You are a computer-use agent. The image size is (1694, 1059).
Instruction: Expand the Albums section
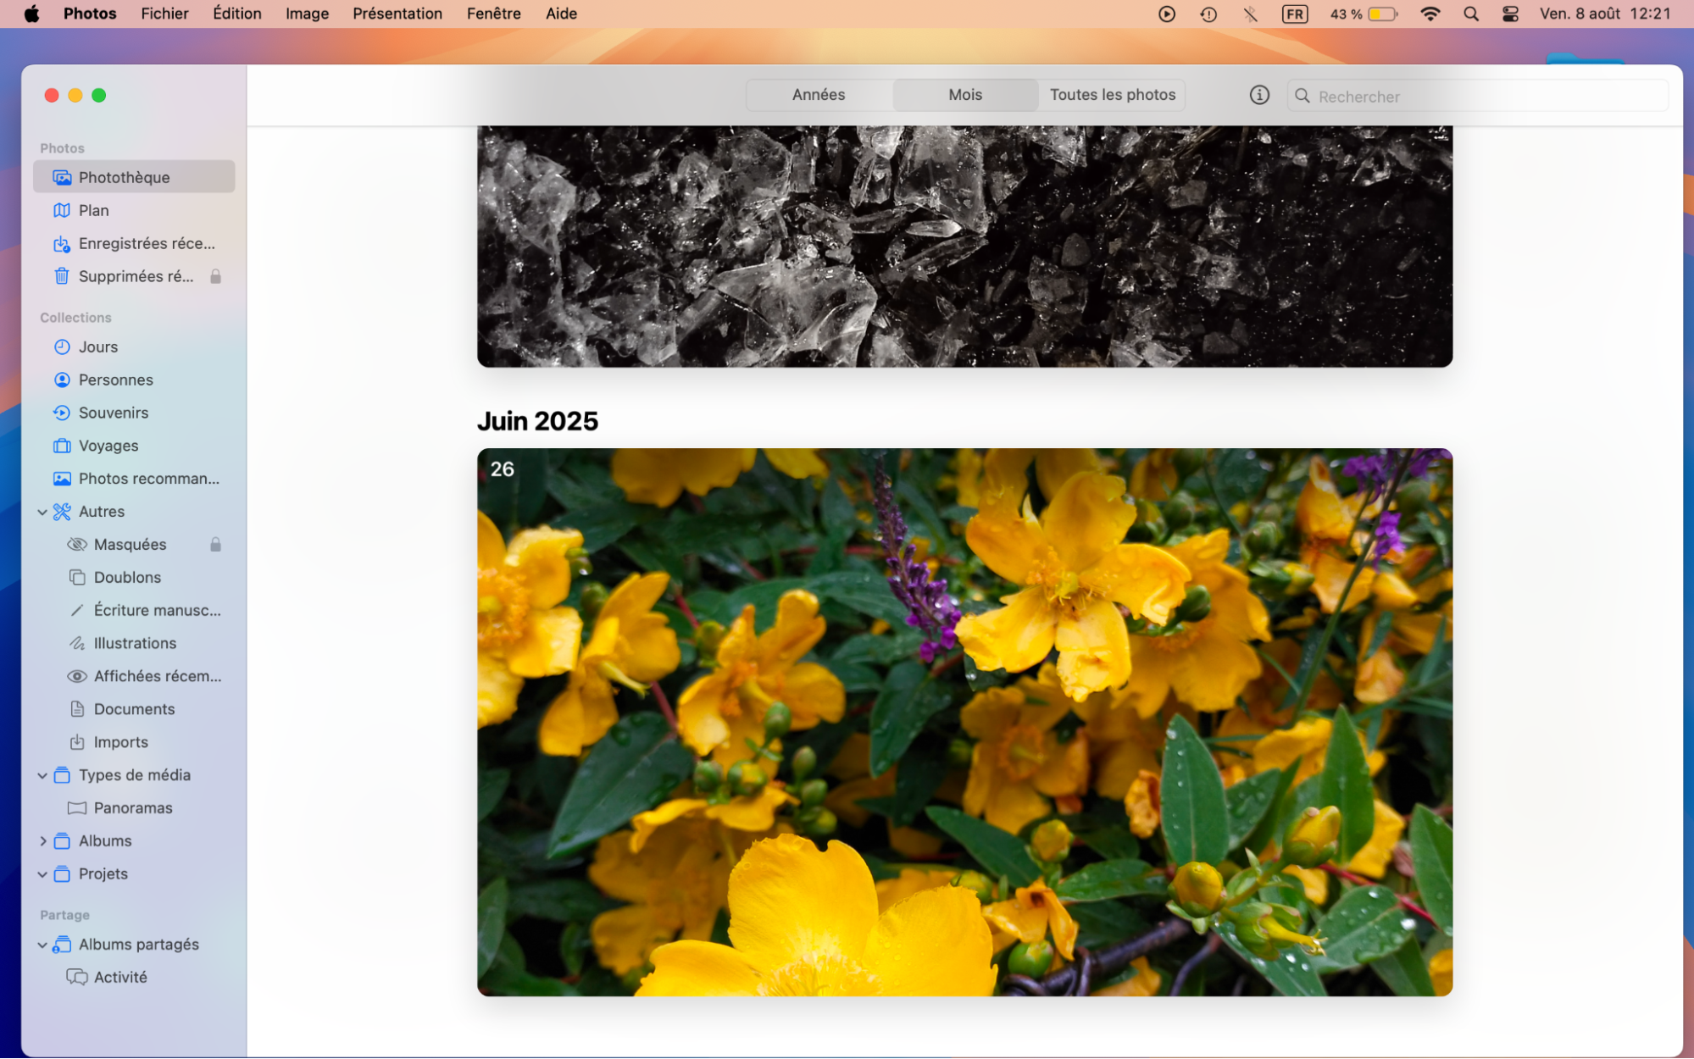tap(44, 840)
